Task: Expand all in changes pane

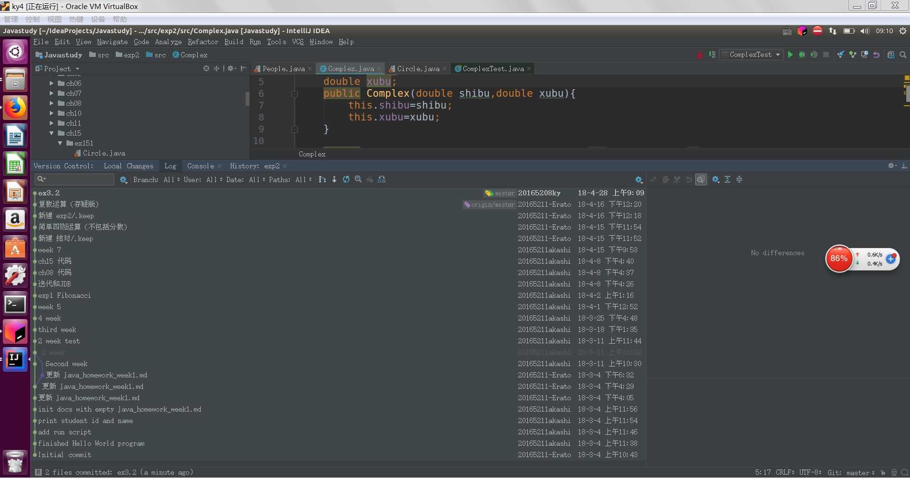Action: (x=727, y=179)
